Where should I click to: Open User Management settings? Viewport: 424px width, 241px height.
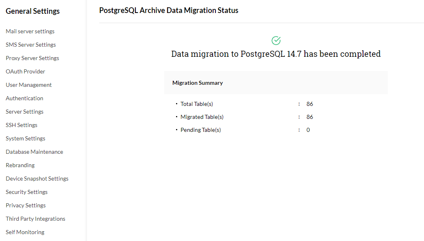[x=29, y=85]
